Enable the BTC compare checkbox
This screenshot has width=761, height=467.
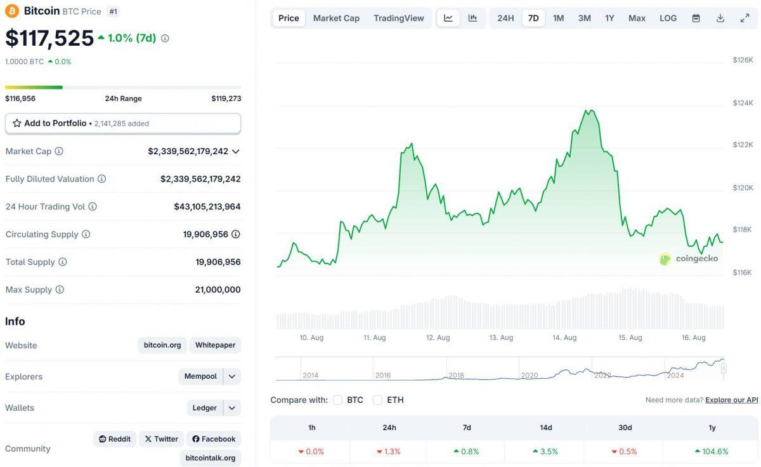coord(338,400)
